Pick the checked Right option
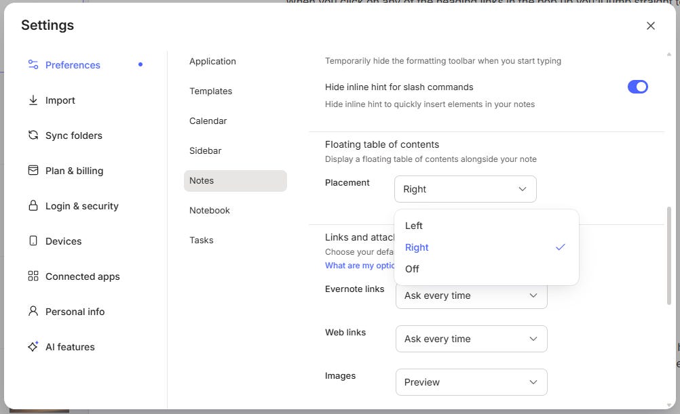 point(417,247)
